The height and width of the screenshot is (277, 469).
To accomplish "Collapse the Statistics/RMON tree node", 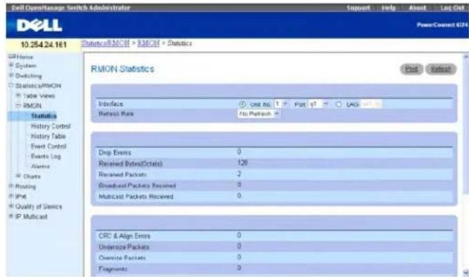I will [x=11, y=86].
